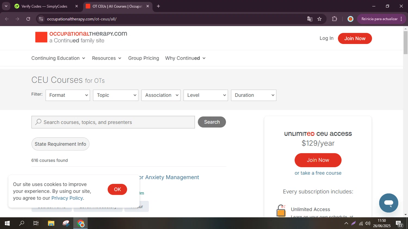This screenshot has width=408, height=229.
Task: Click Join Now in the Unlimited CEU Access card
Action: point(318,160)
